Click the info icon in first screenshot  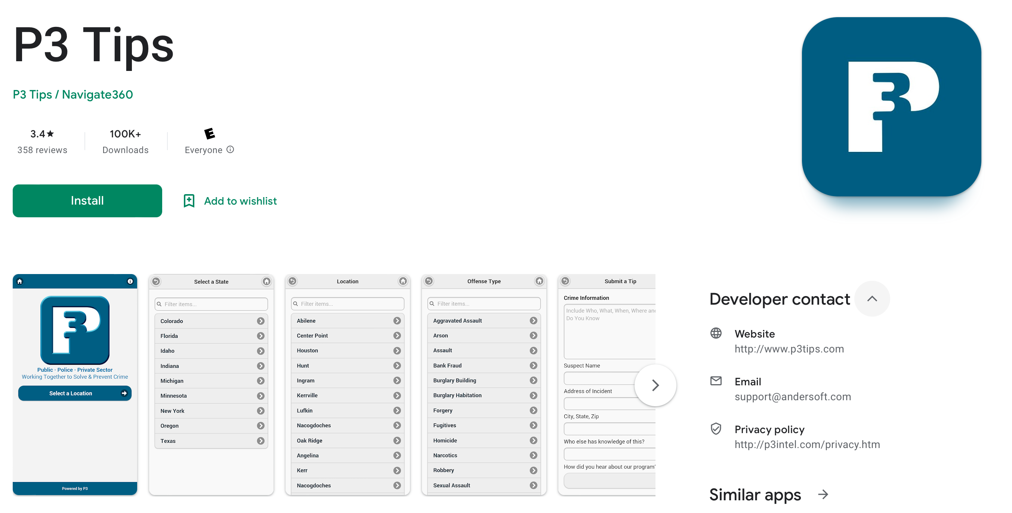tap(130, 282)
